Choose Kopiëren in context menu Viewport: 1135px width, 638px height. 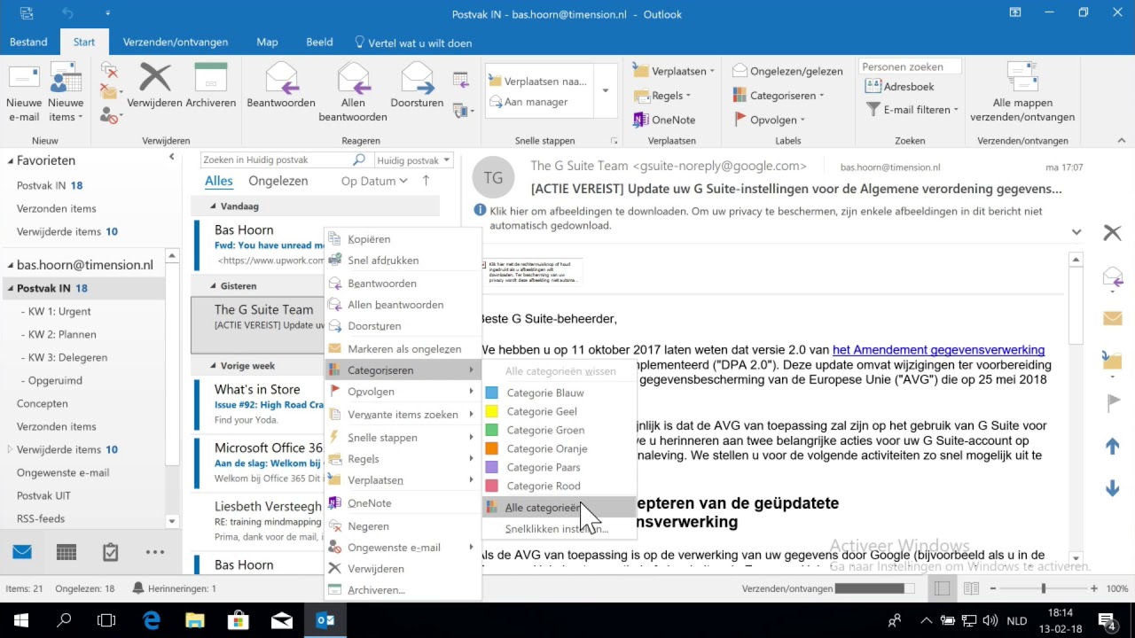click(403, 239)
